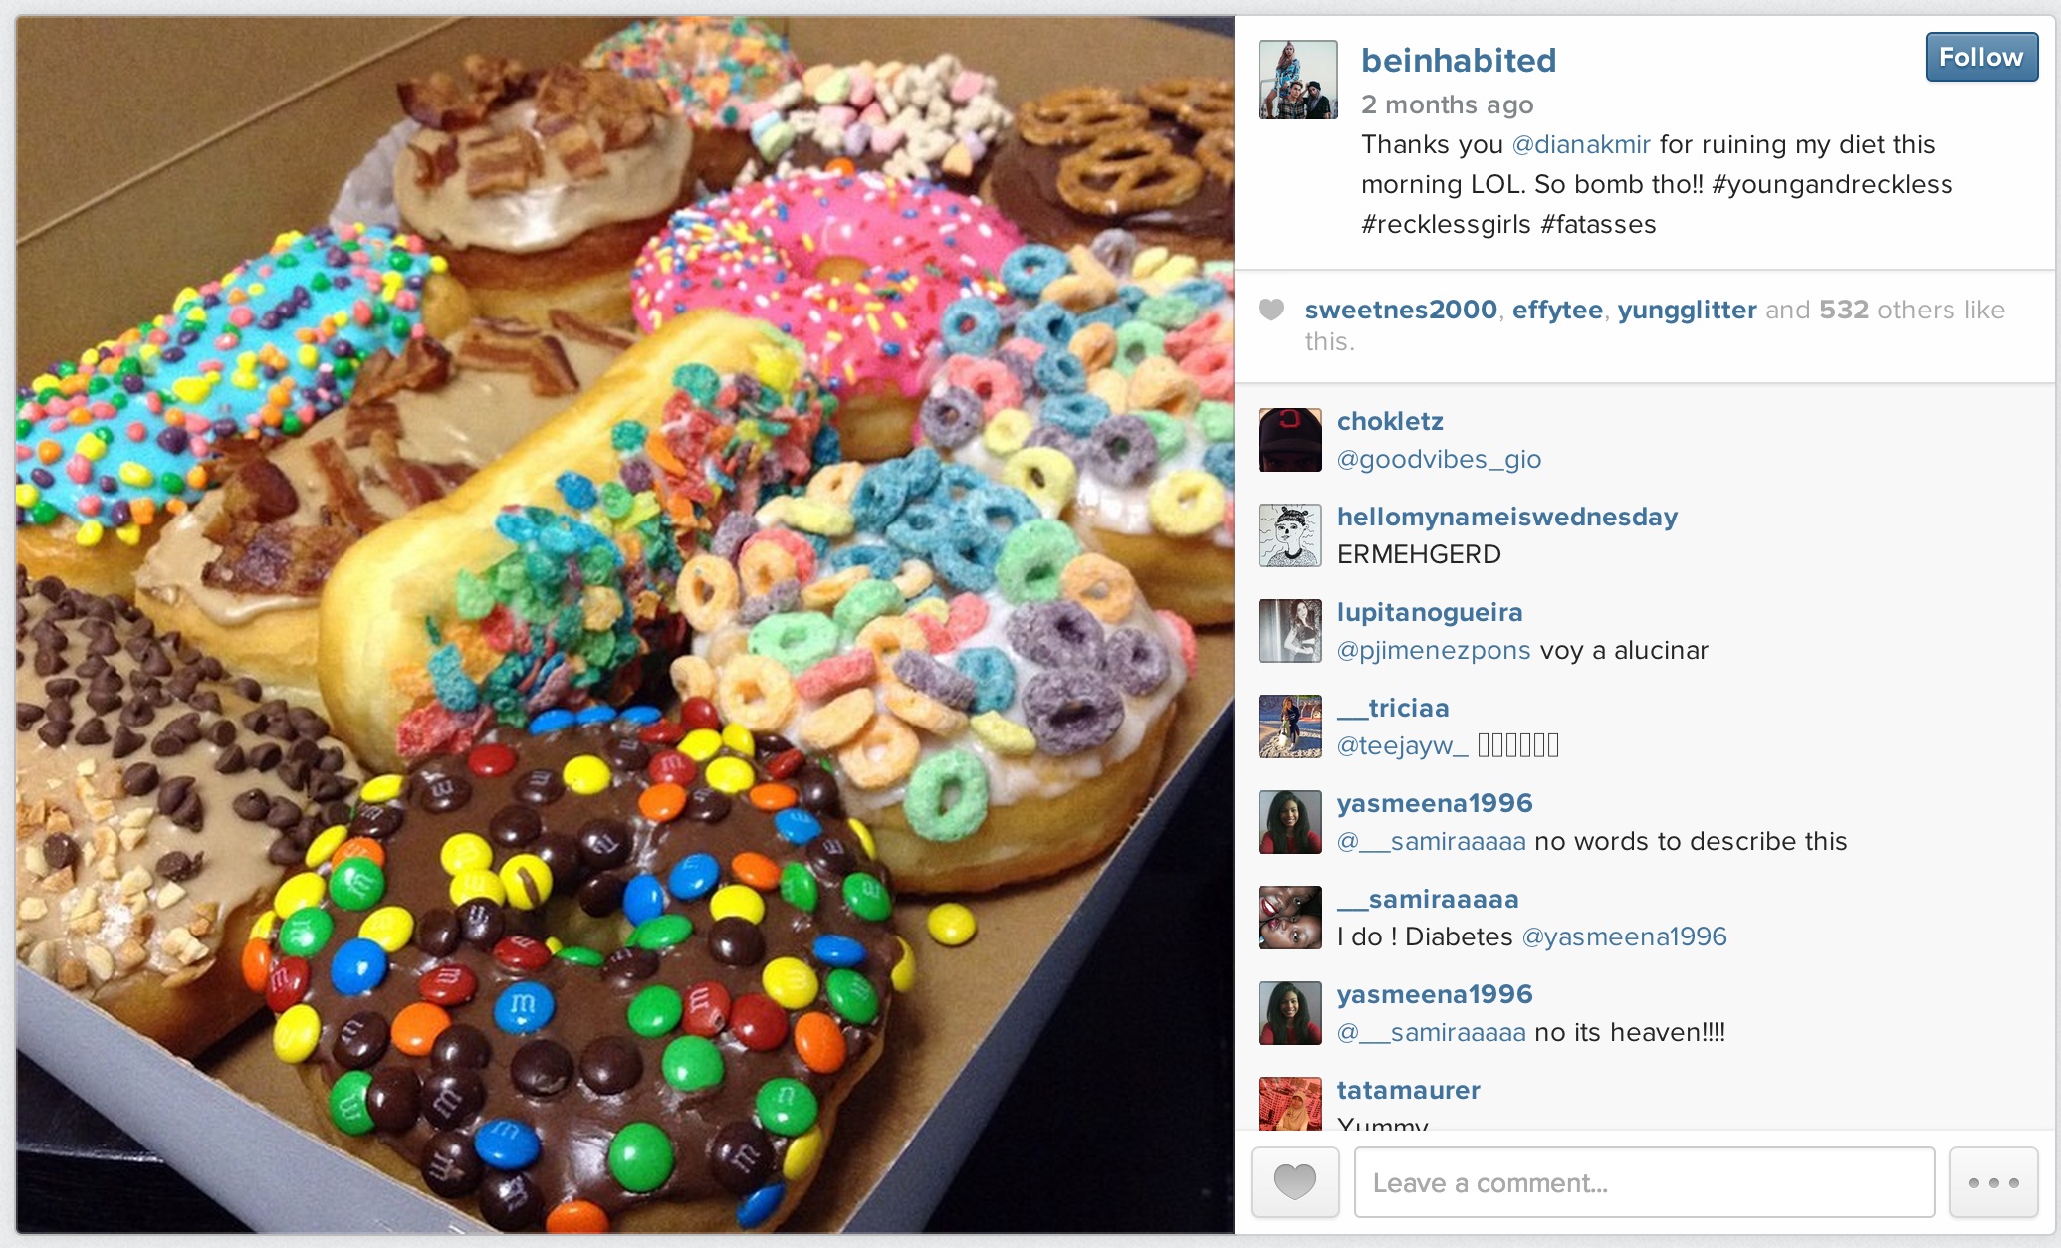Open the #recklessgirls hashtag
This screenshot has width=2061, height=1248.
pos(1446,225)
